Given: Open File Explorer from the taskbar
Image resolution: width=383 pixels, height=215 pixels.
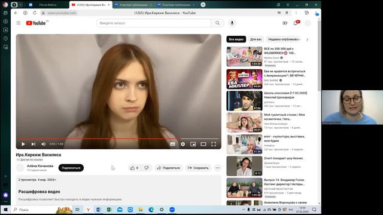Looking at the screenshot, I should click(141, 210).
